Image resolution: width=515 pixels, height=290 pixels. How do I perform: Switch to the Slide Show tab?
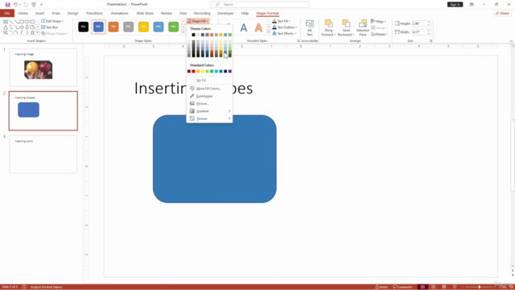pyautogui.click(x=145, y=13)
